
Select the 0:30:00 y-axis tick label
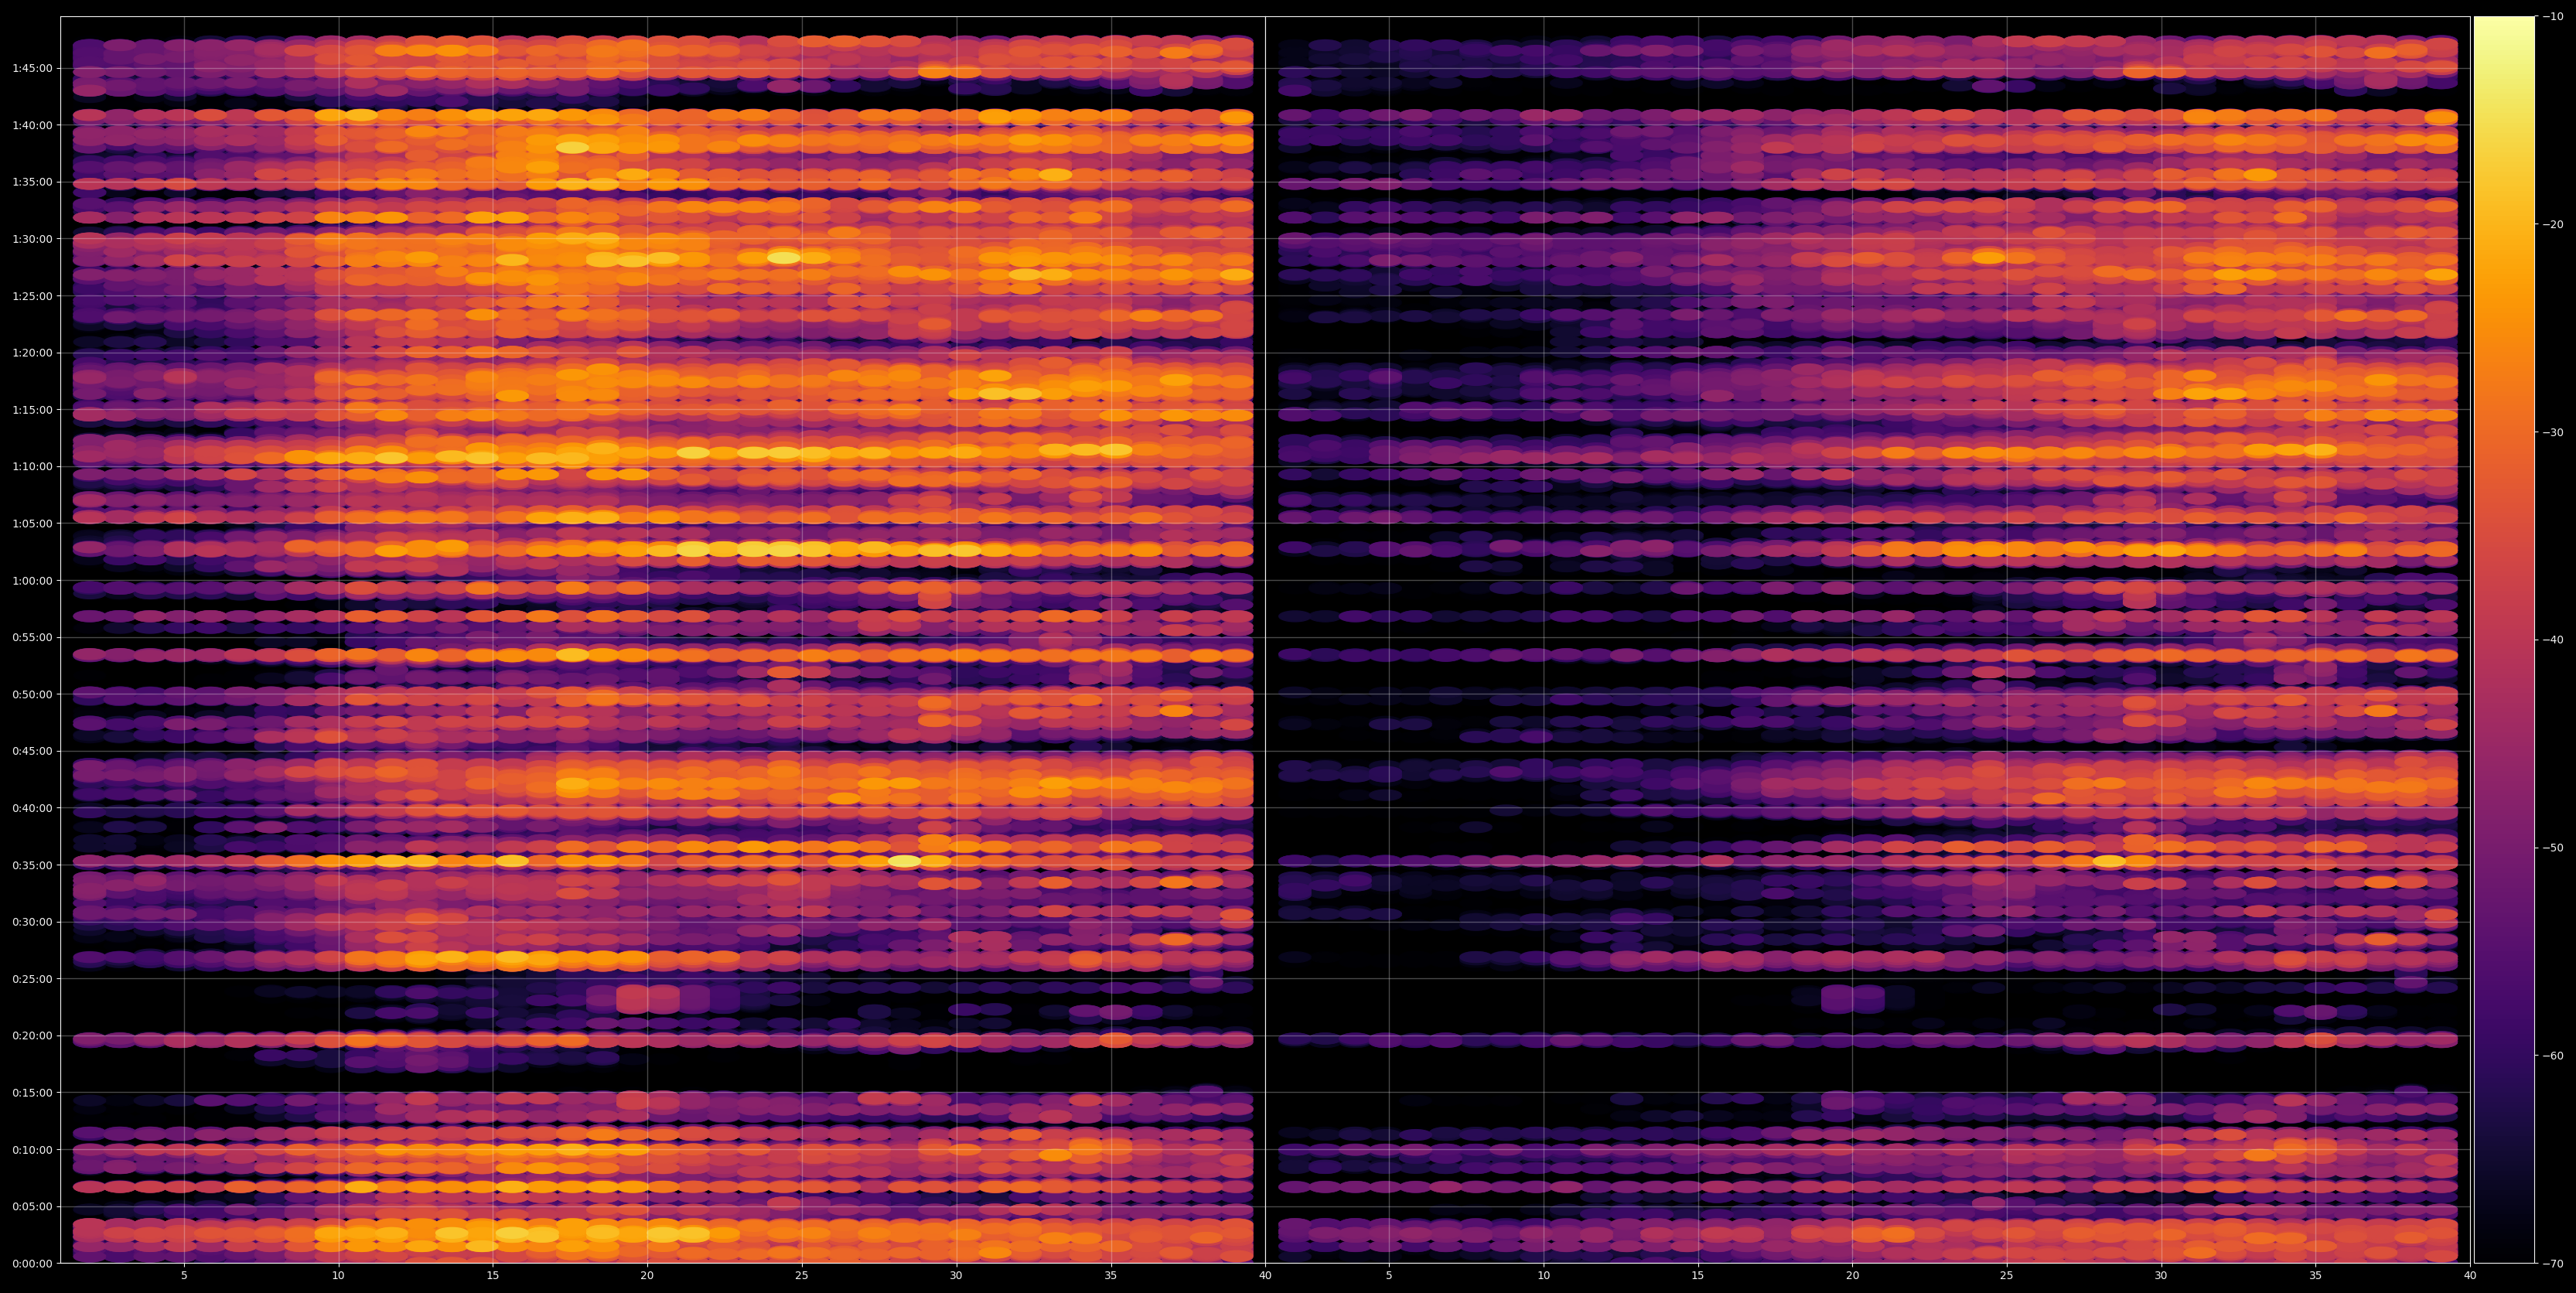(31, 922)
